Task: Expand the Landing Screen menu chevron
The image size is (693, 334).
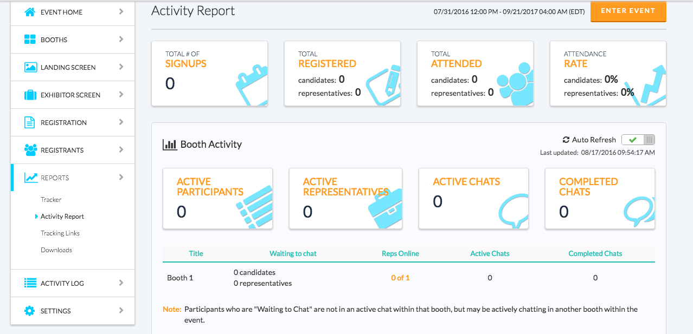Action: (121, 67)
